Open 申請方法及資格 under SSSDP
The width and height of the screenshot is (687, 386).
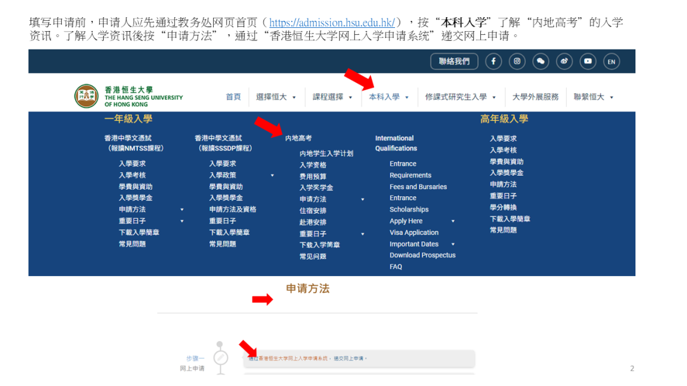point(233,210)
